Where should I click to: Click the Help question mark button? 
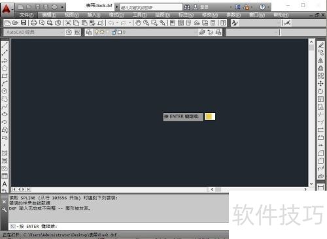coord(262,7)
